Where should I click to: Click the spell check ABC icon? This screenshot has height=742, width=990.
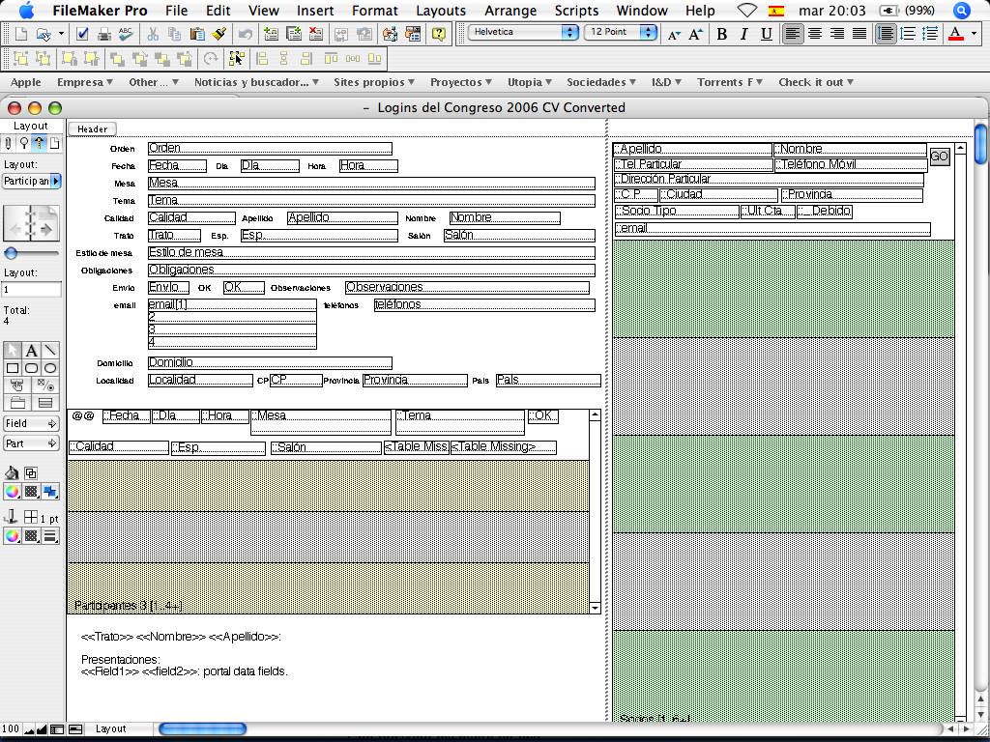[x=126, y=34]
